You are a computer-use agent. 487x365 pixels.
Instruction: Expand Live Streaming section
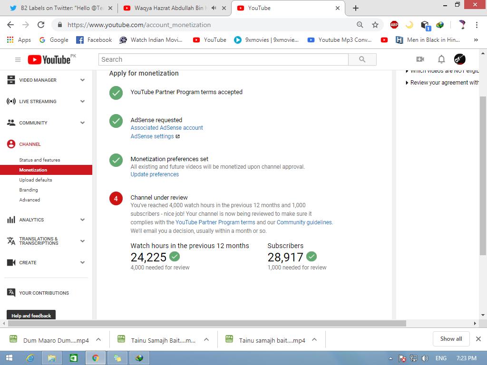(x=82, y=102)
